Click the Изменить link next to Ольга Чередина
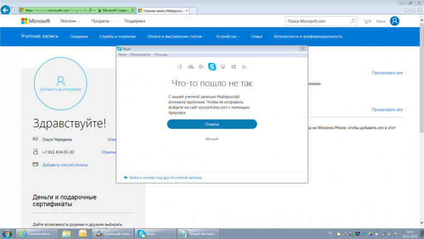This screenshot has width=424, height=239. pyautogui.click(x=112, y=140)
